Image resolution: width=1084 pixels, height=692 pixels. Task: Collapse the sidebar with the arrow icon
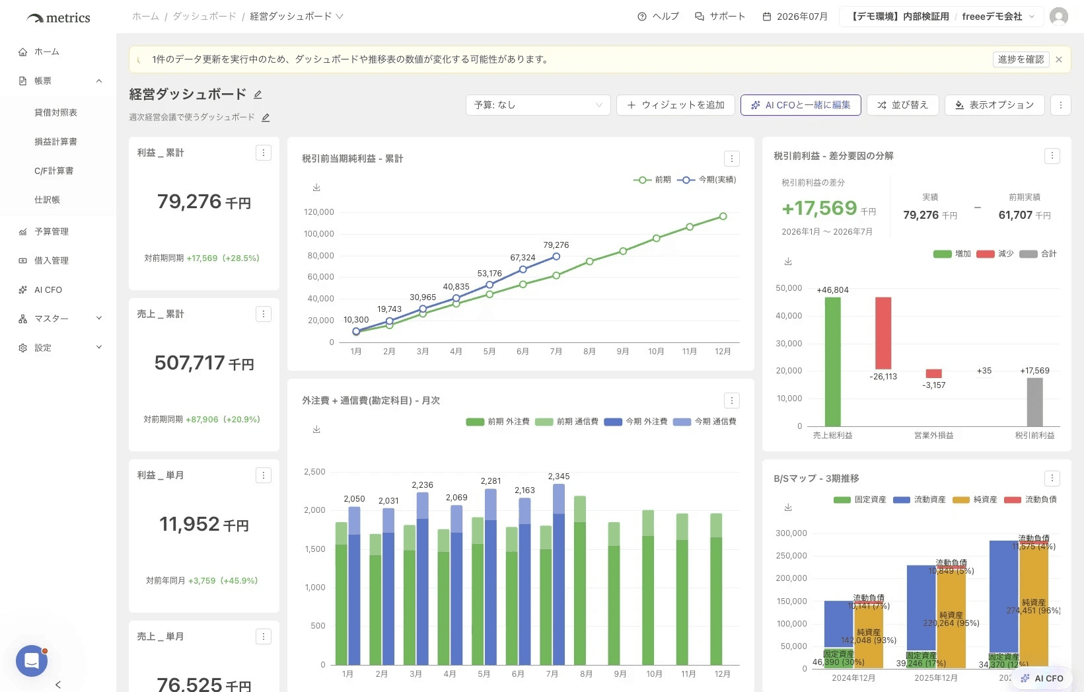coord(58,685)
